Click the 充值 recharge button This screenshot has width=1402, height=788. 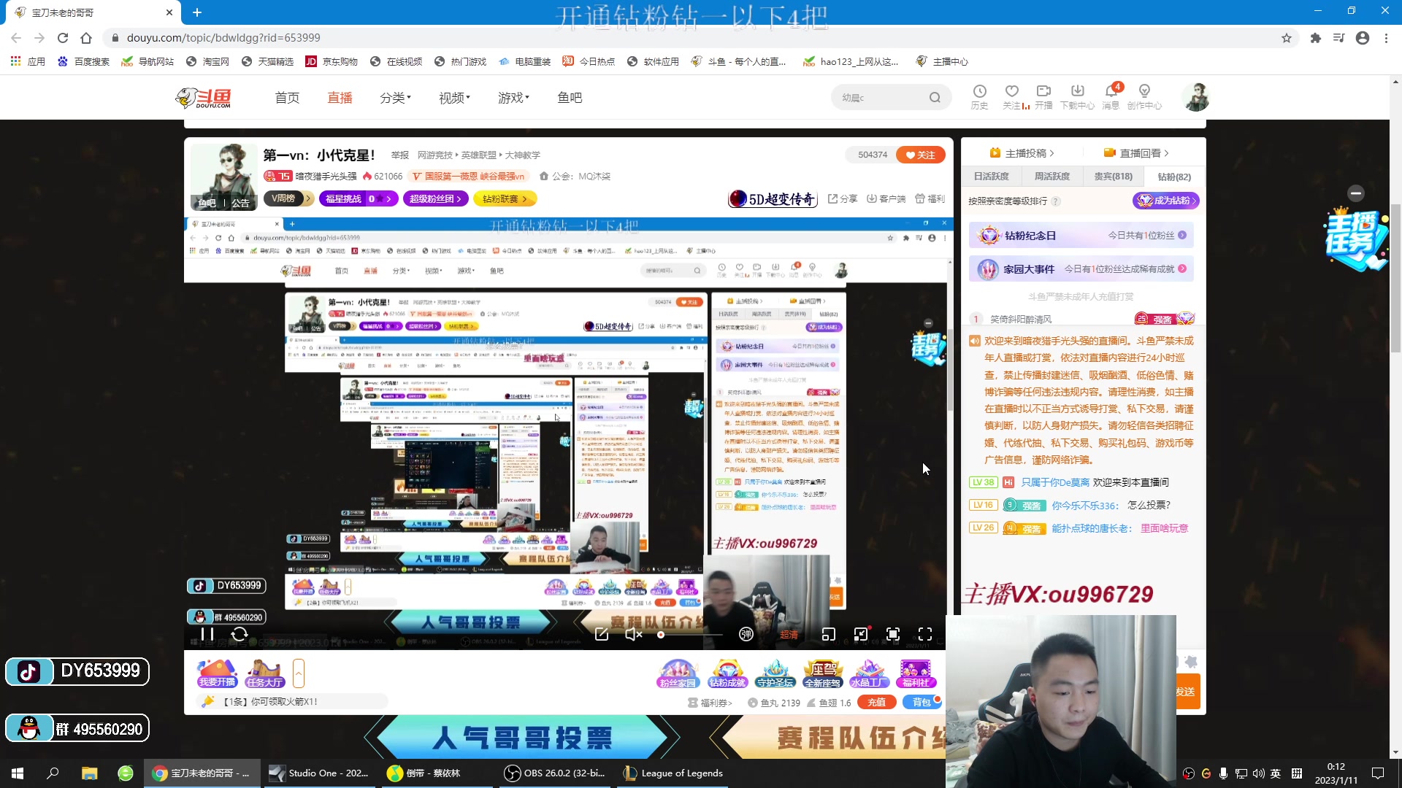[x=876, y=702]
